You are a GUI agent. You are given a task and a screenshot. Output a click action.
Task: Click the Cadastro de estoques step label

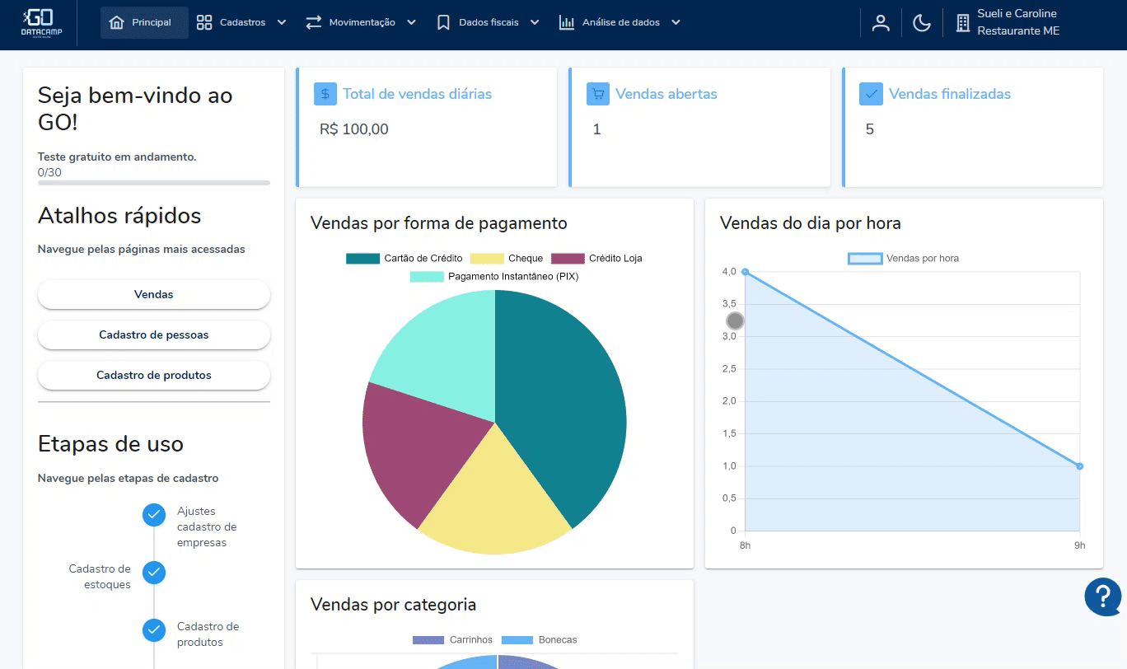coord(100,577)
